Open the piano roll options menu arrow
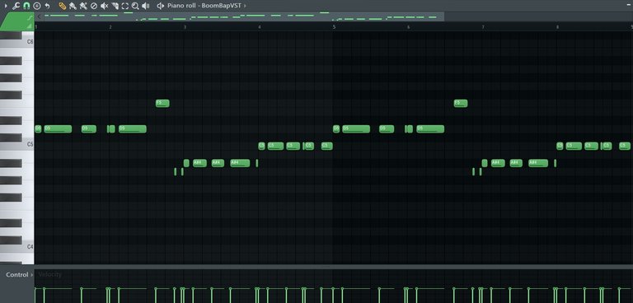This screenshot has height=303, width=633. [6, 6]
